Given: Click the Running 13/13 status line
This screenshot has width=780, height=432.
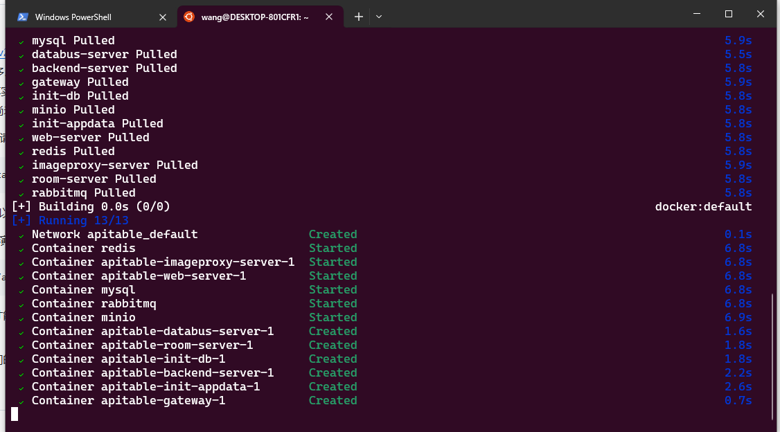Looking at the screenshot, I should point(70,220).
